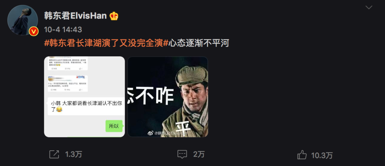Image resolution: width=385 pixels, height=166 pixels.
Task: Open the 10-4 14:43 timestamp link
Action: [x=63, y=30]
